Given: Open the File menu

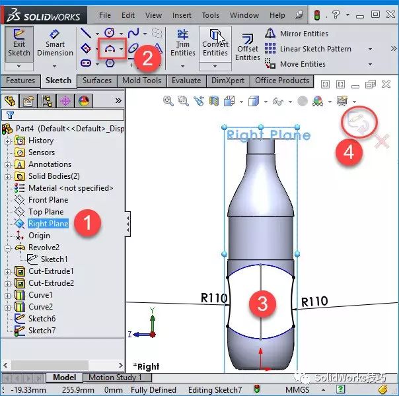Looking at the screenshot, I should click(105, 15).
